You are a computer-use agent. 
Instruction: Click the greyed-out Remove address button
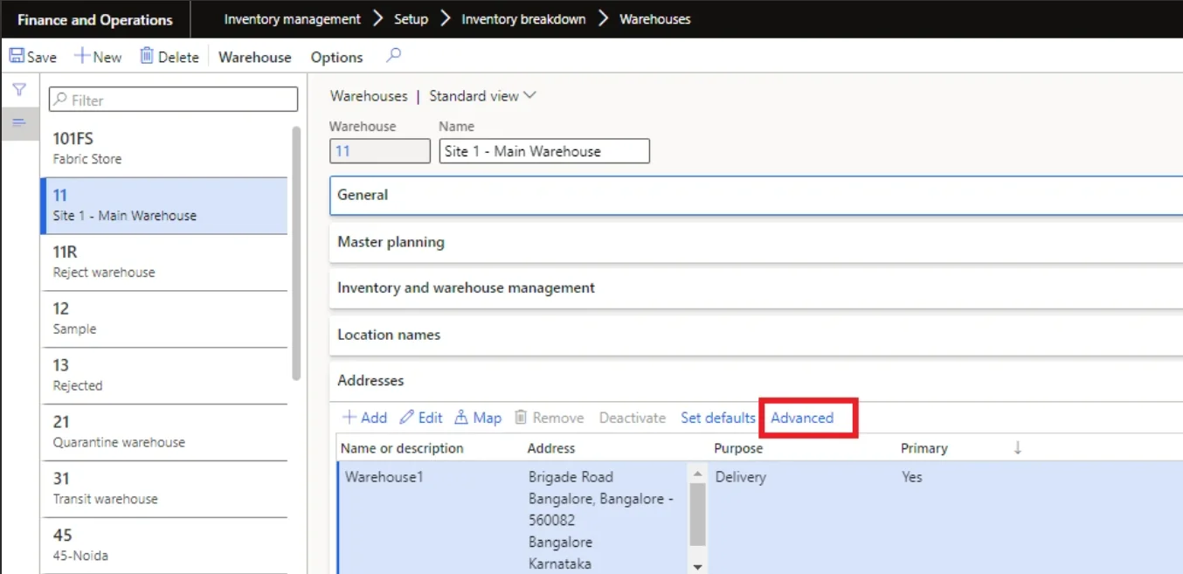pos(549,418)
